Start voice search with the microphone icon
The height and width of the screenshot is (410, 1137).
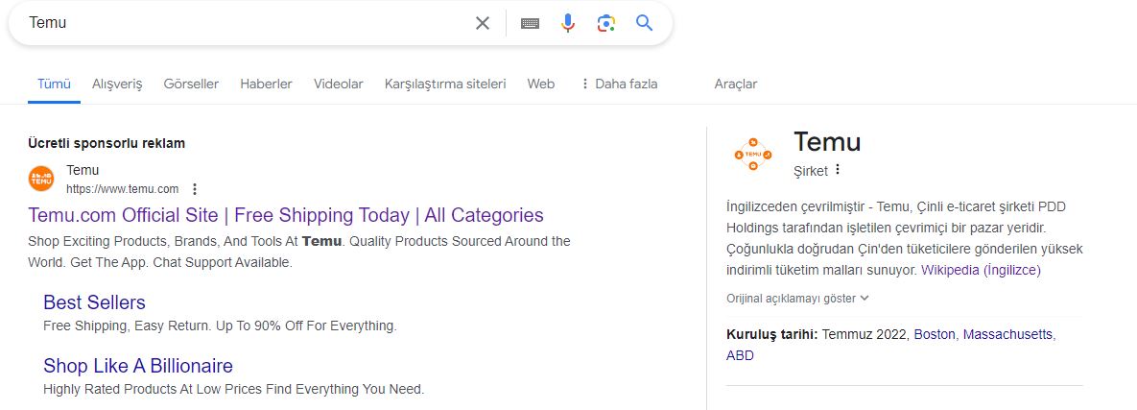point(568,23)
